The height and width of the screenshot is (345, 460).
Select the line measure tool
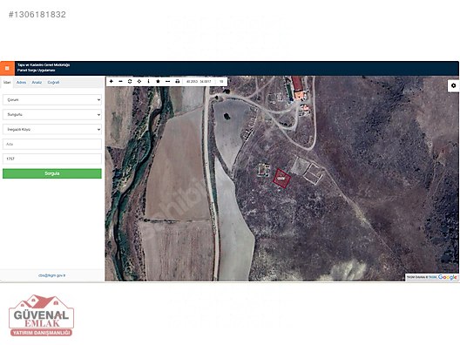tap(167, 81)
